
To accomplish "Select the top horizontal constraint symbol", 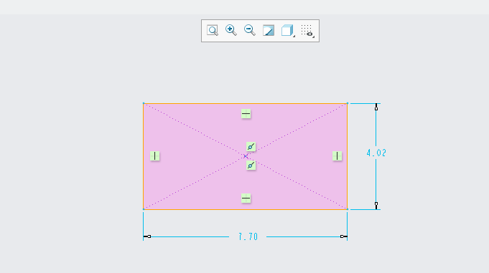I will click(246, 114).
